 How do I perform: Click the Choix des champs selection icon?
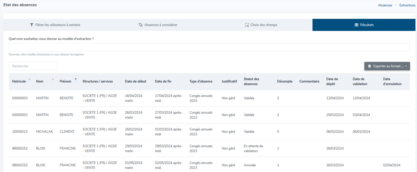[x=247, y=25]
